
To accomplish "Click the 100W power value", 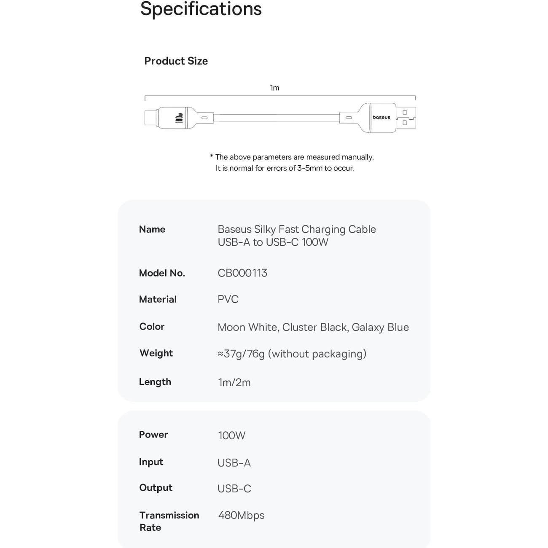I will 232,435.
